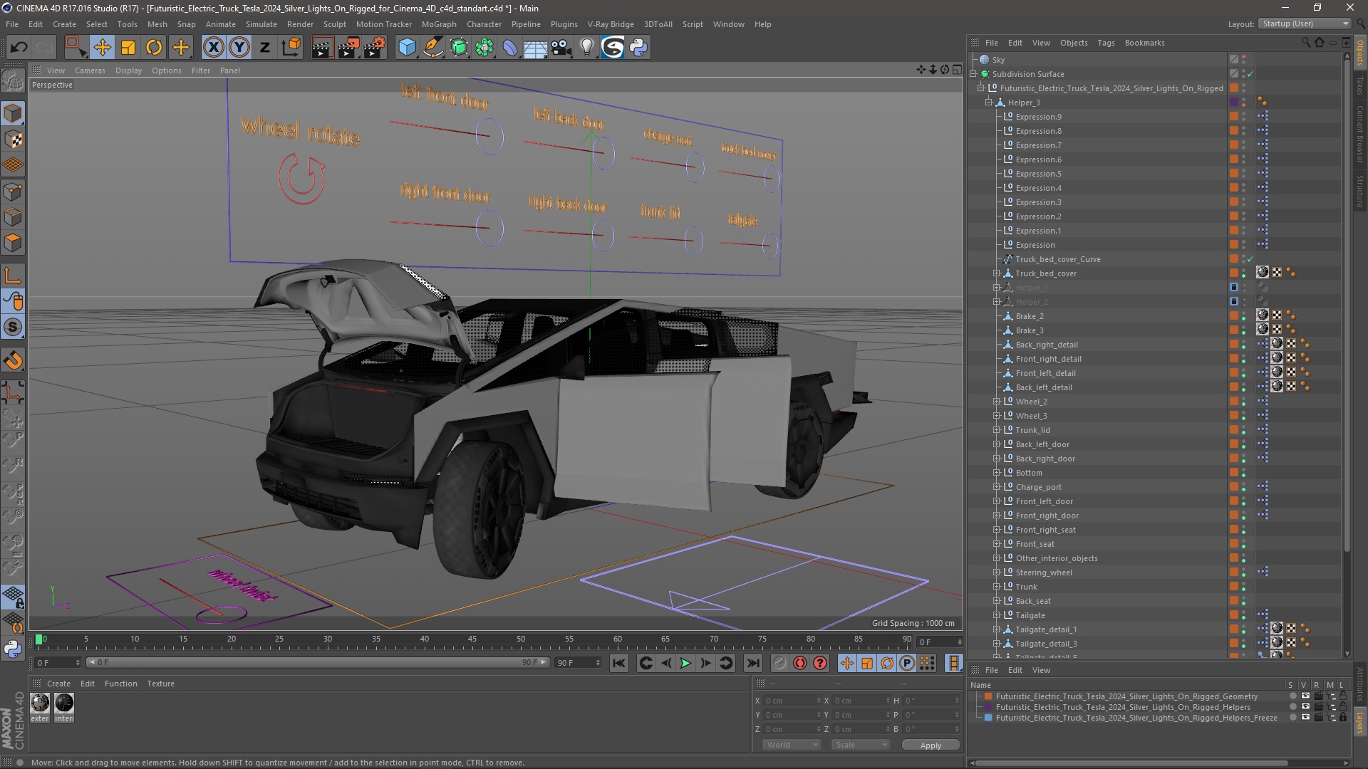
Task: Open the Scale mode dropdown
Action: coord(861,745)
